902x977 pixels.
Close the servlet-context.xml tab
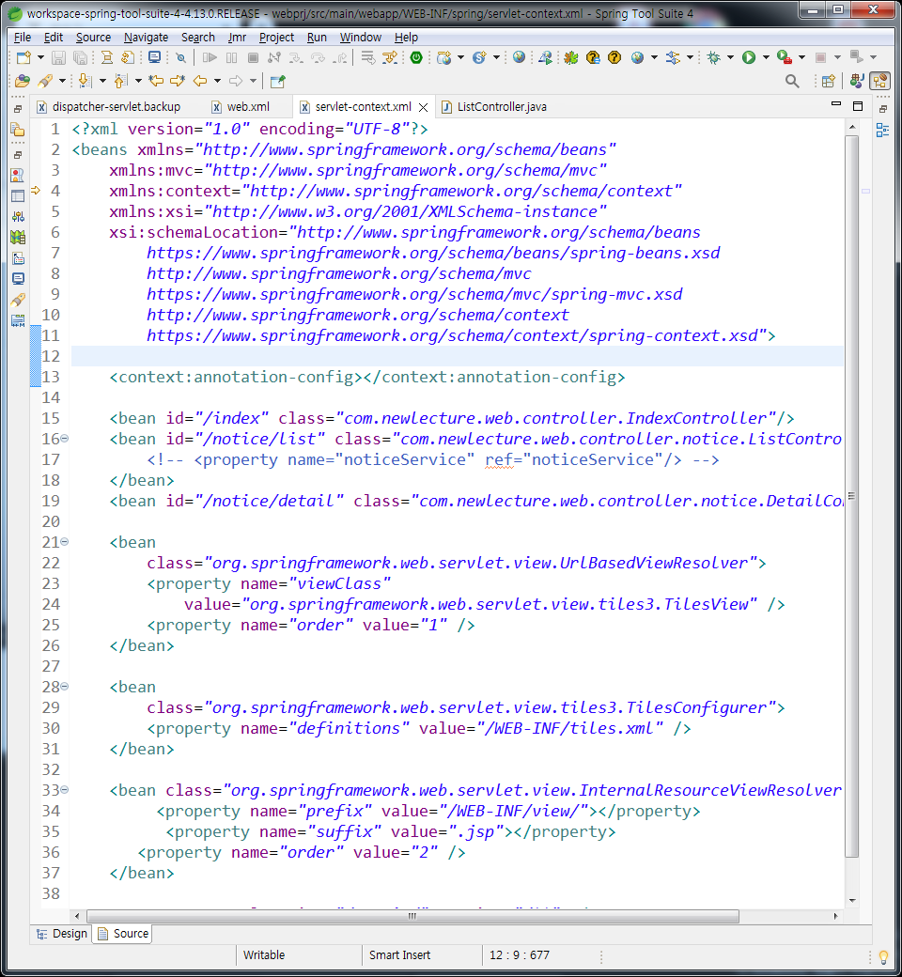coord(423,107)
